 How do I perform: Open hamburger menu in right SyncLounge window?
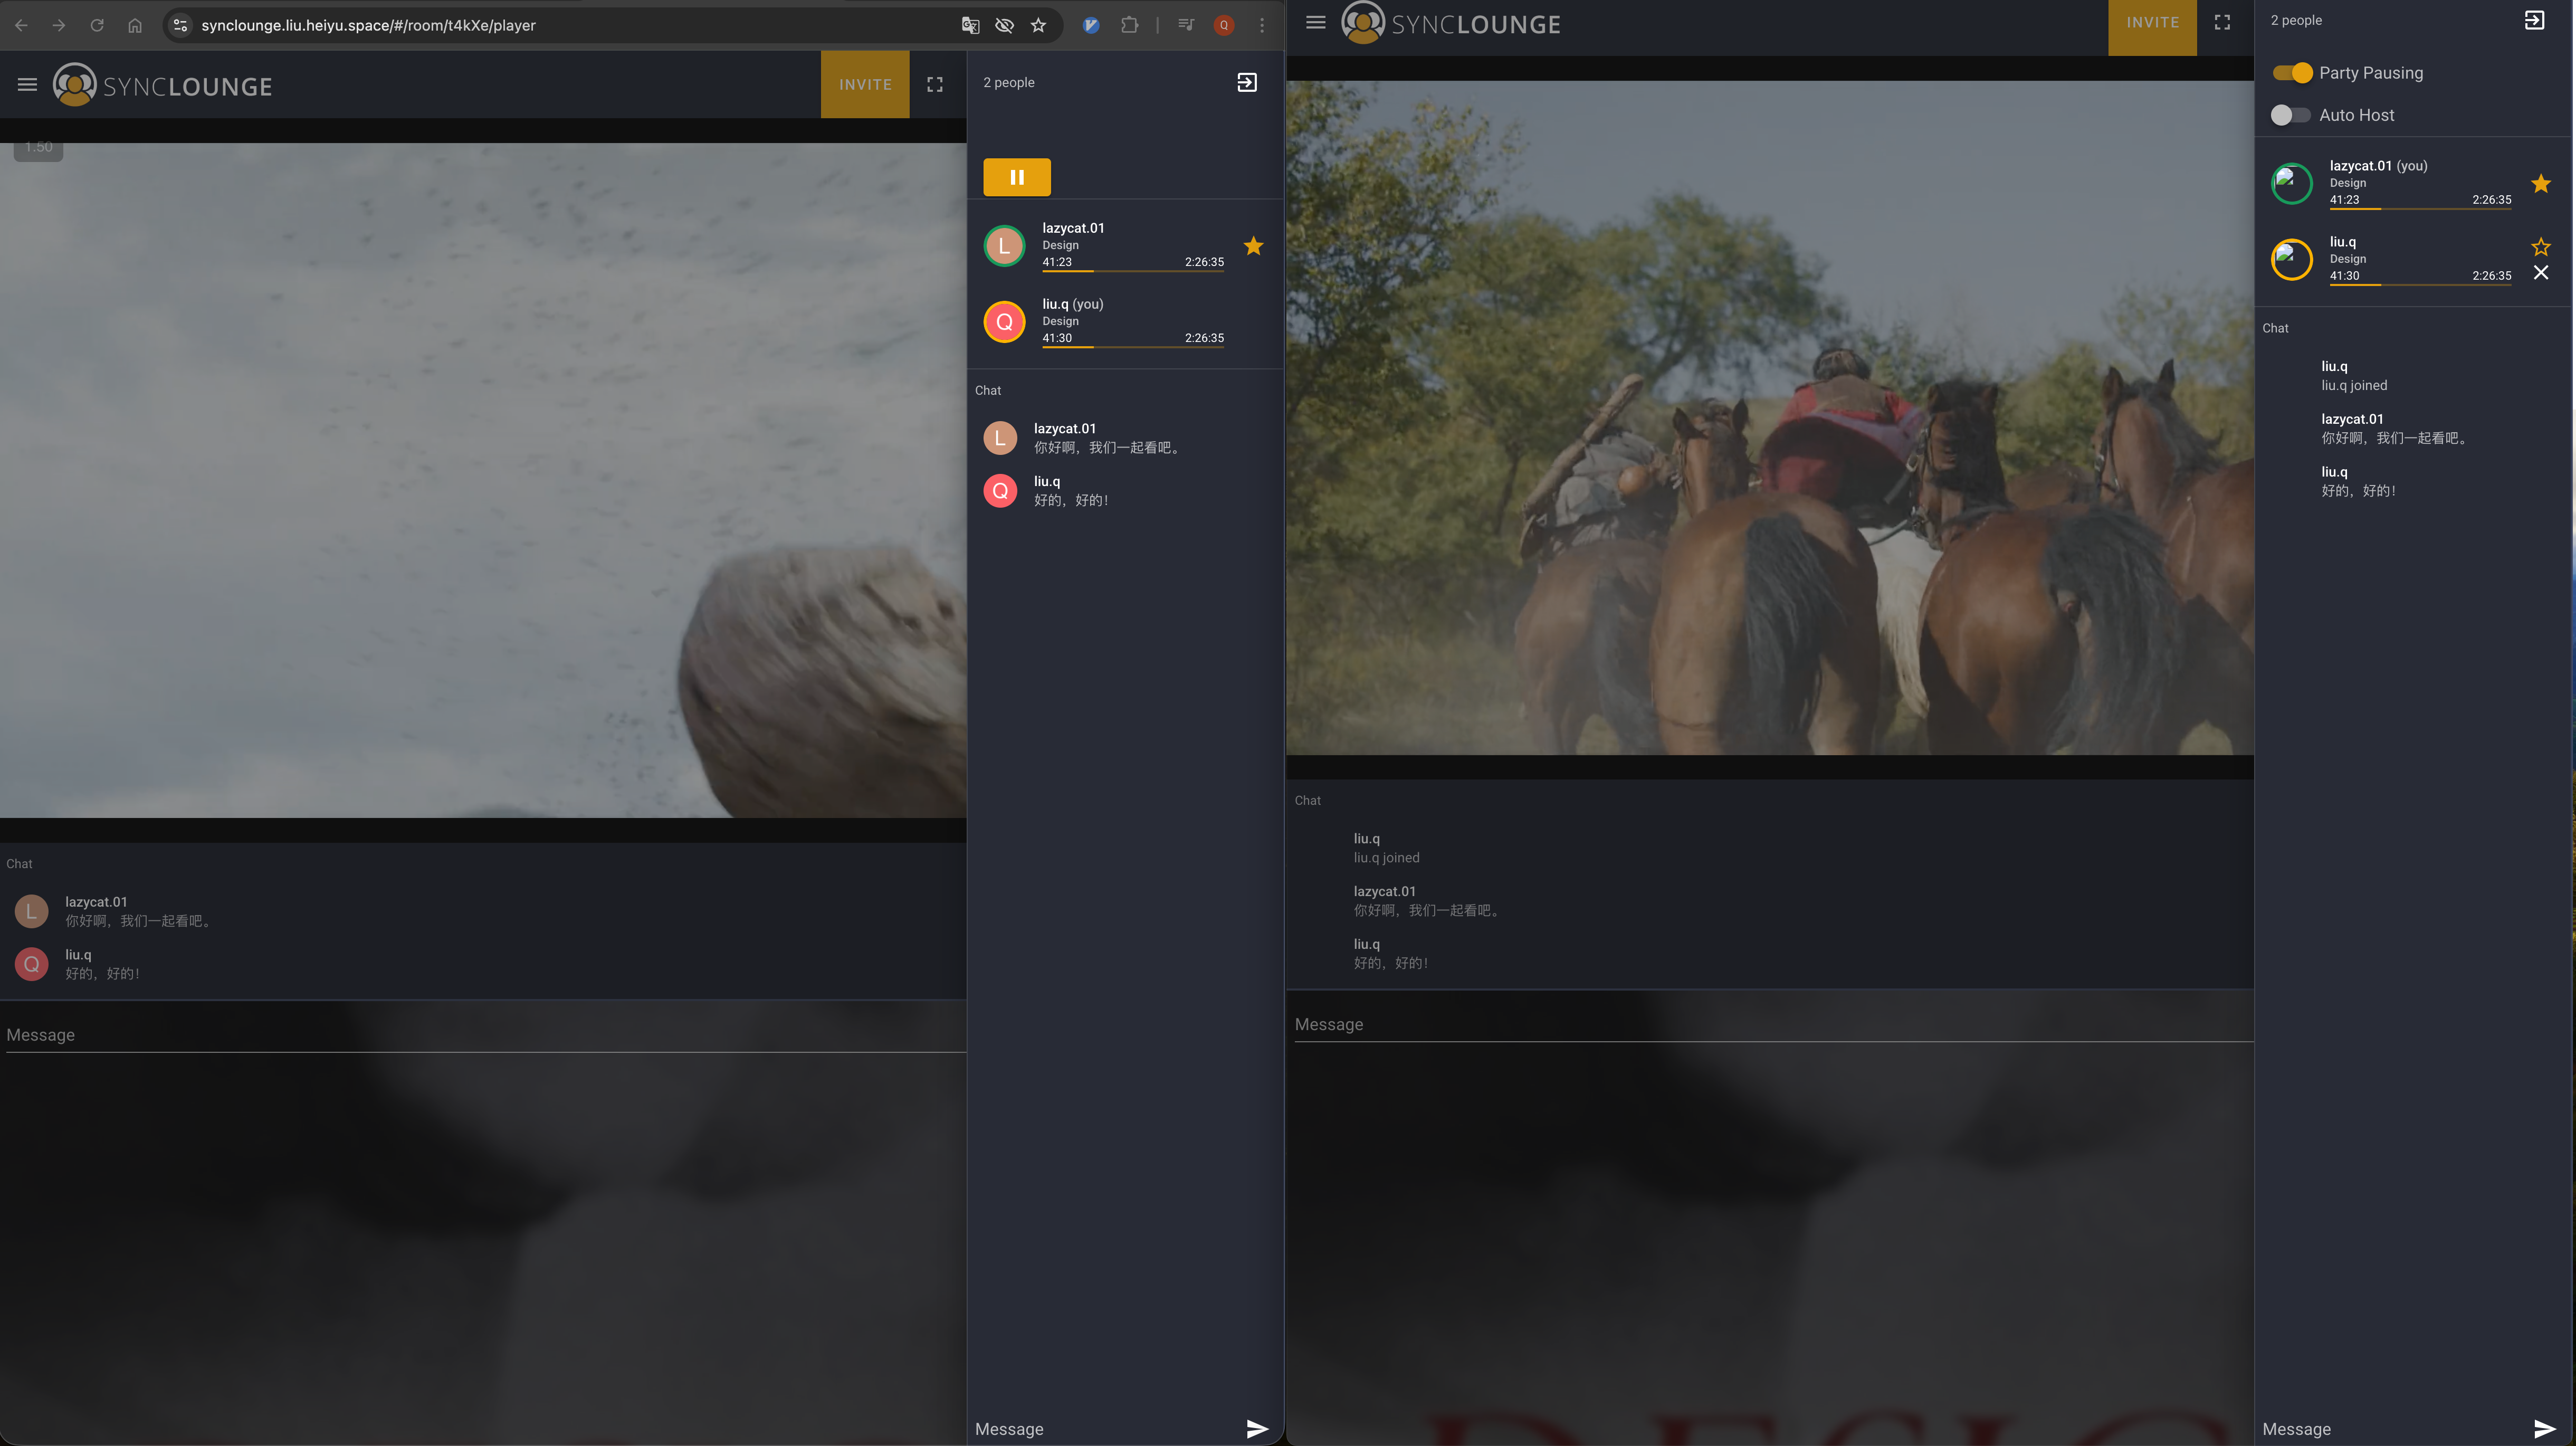[x=1316, y=22]
